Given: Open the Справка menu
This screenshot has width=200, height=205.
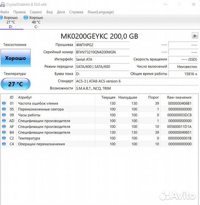Looking at the screenshot, I should tap(76, 12).
